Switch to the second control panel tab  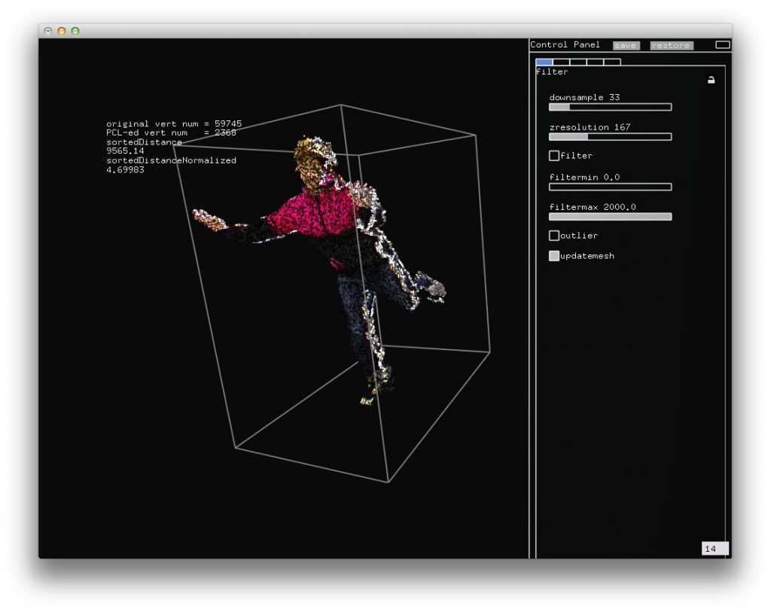pyautogui.click(x=561, y=62)
